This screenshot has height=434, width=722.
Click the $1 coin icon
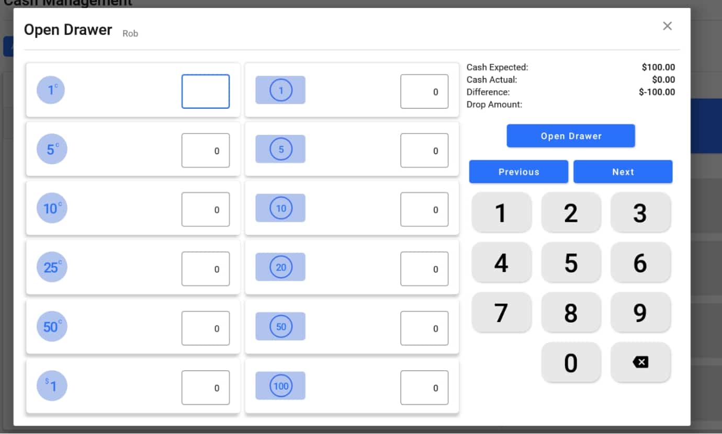pyautogui.click(x=52, y=386)
